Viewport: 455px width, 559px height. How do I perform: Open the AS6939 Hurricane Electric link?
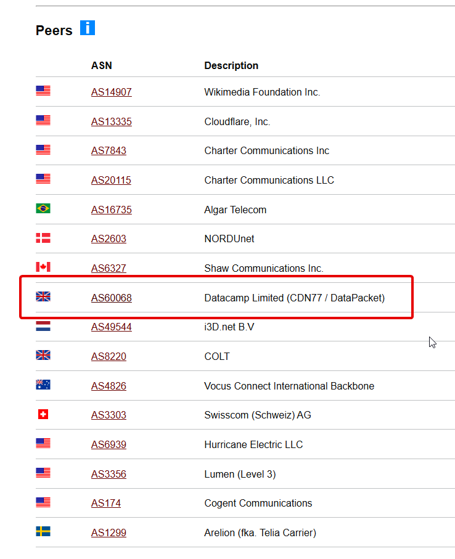point(109,444)
